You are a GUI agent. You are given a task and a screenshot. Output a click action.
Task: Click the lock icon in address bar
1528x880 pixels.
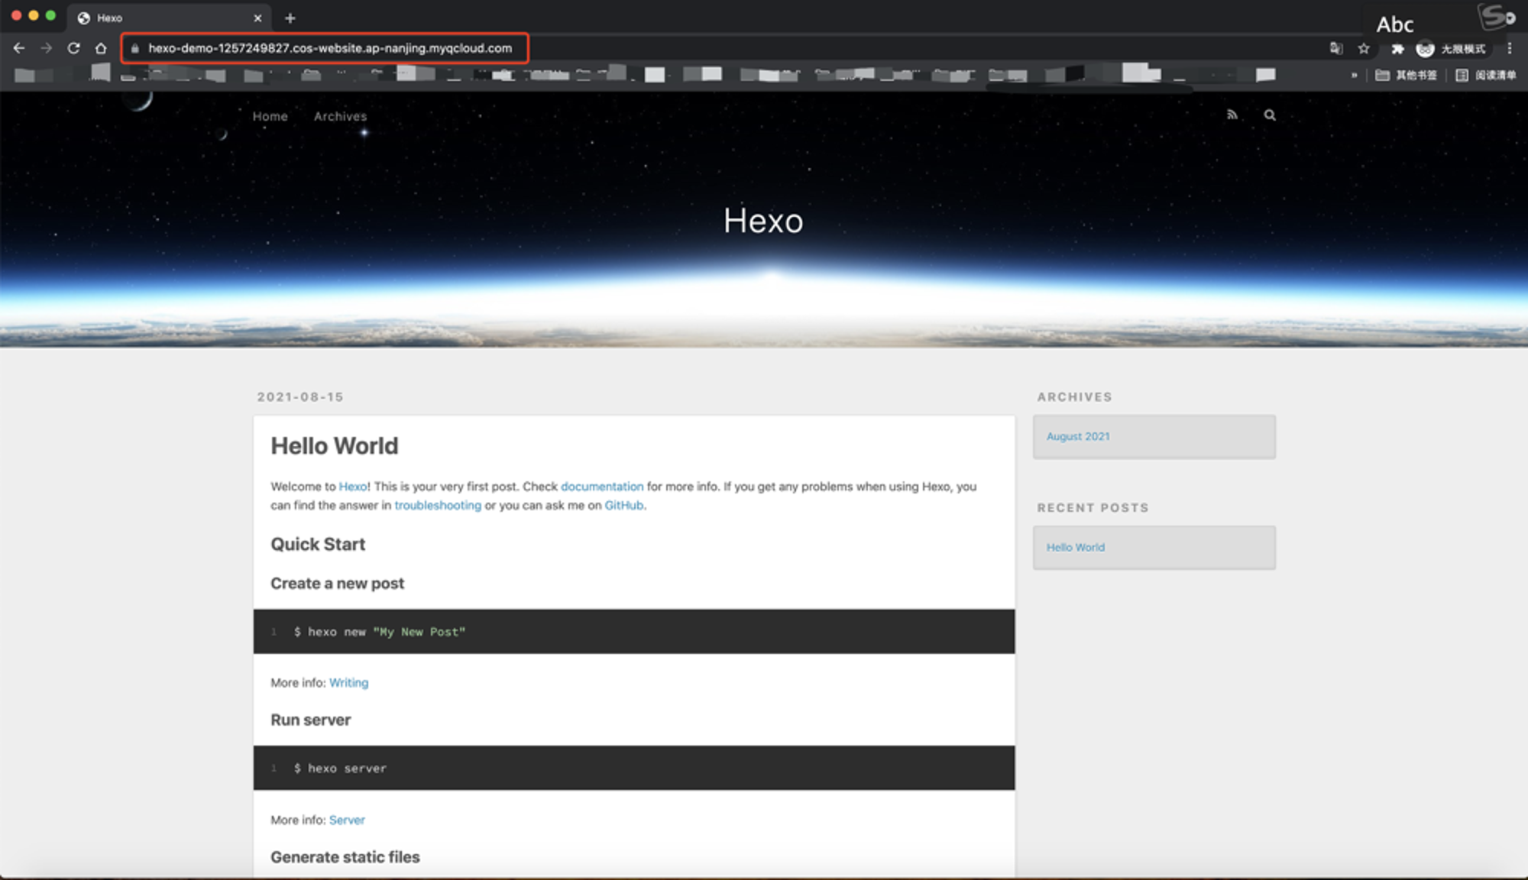click(x=135, y=48)
